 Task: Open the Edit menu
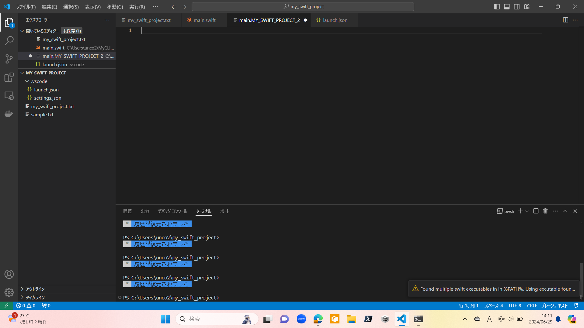pyautogui.click(x=49, y=7)
